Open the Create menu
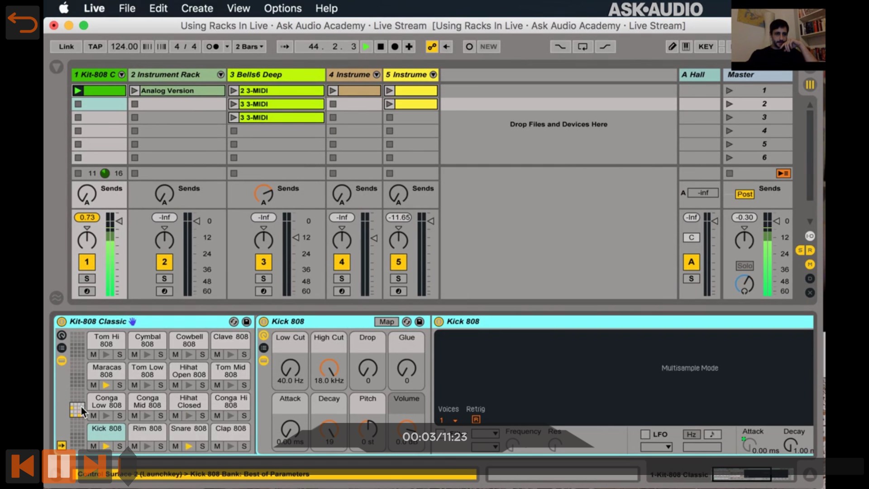The height and width of the screenshot is (489, 869). coord(197,8)
